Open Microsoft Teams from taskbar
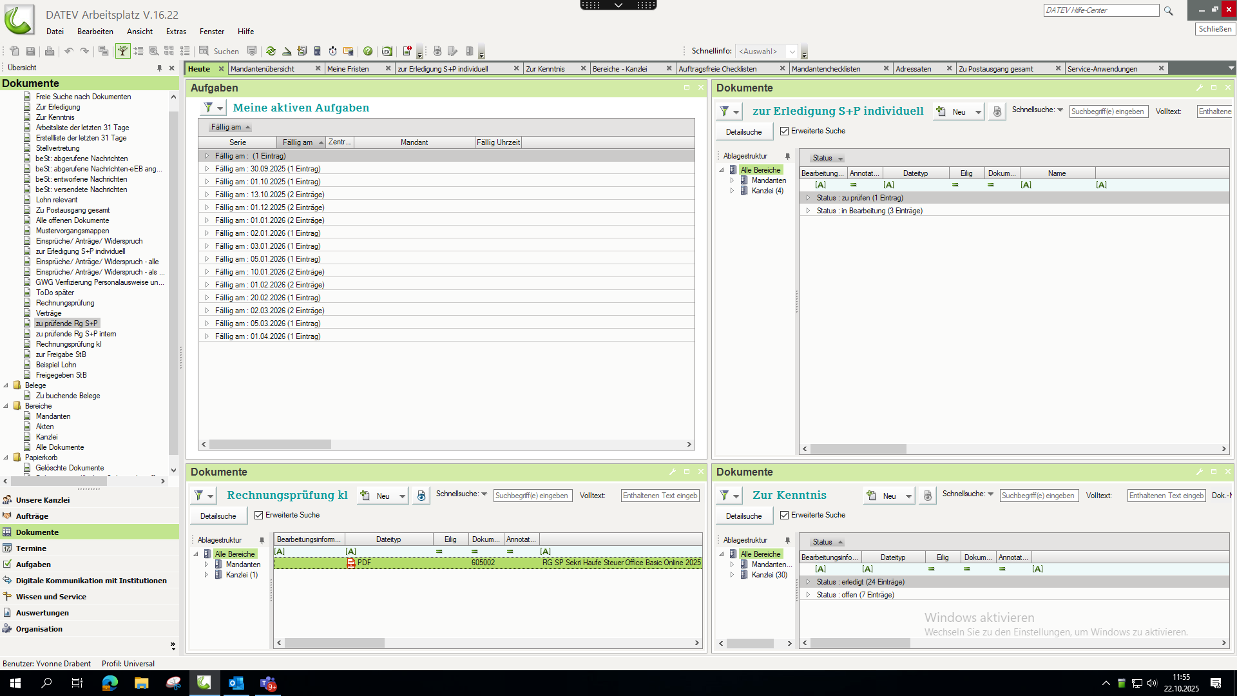This screenshot has height=696, width=1237. 268,683
